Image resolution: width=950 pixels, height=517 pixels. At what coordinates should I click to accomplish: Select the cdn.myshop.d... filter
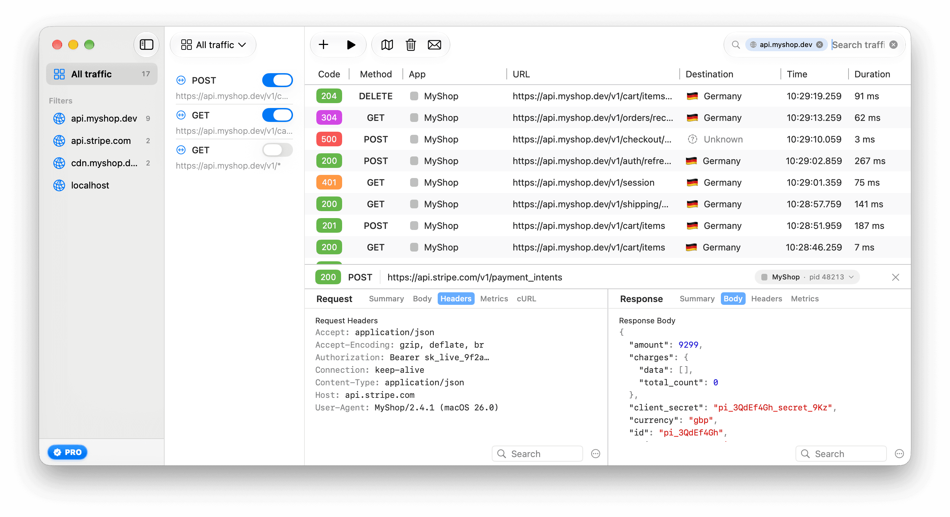102,163
